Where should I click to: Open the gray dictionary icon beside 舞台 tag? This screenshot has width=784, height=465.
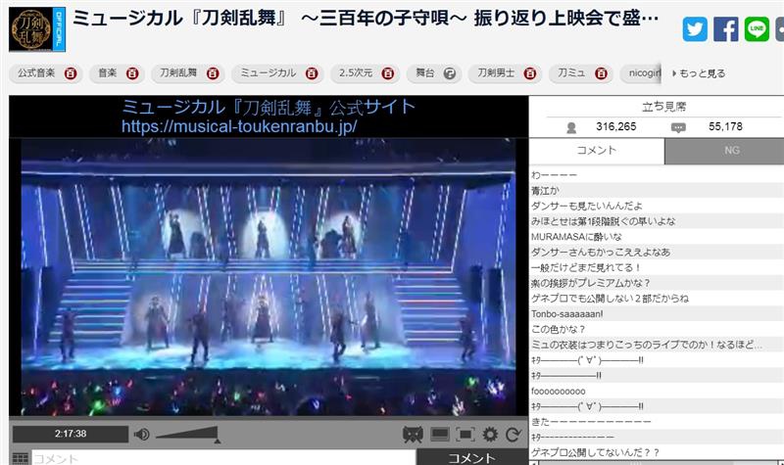pos(450,73)
